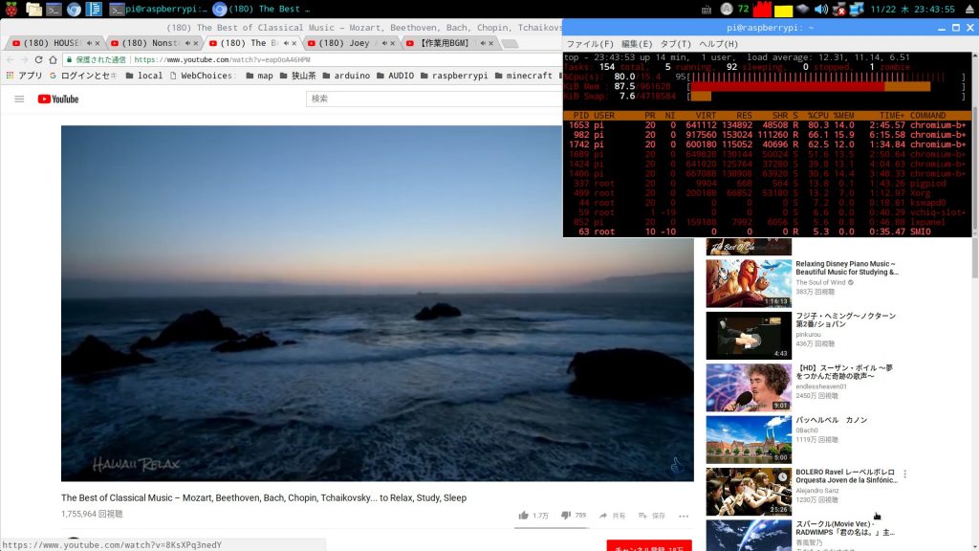Close the '(180) Joey' tab
This screenshot has width=979, height=551.
[393, 43]
